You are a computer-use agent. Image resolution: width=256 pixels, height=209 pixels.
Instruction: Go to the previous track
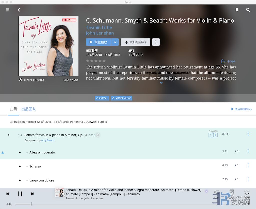[x=8, y=194]
